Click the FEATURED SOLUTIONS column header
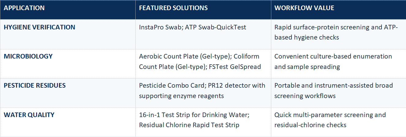 pos(173,8)
